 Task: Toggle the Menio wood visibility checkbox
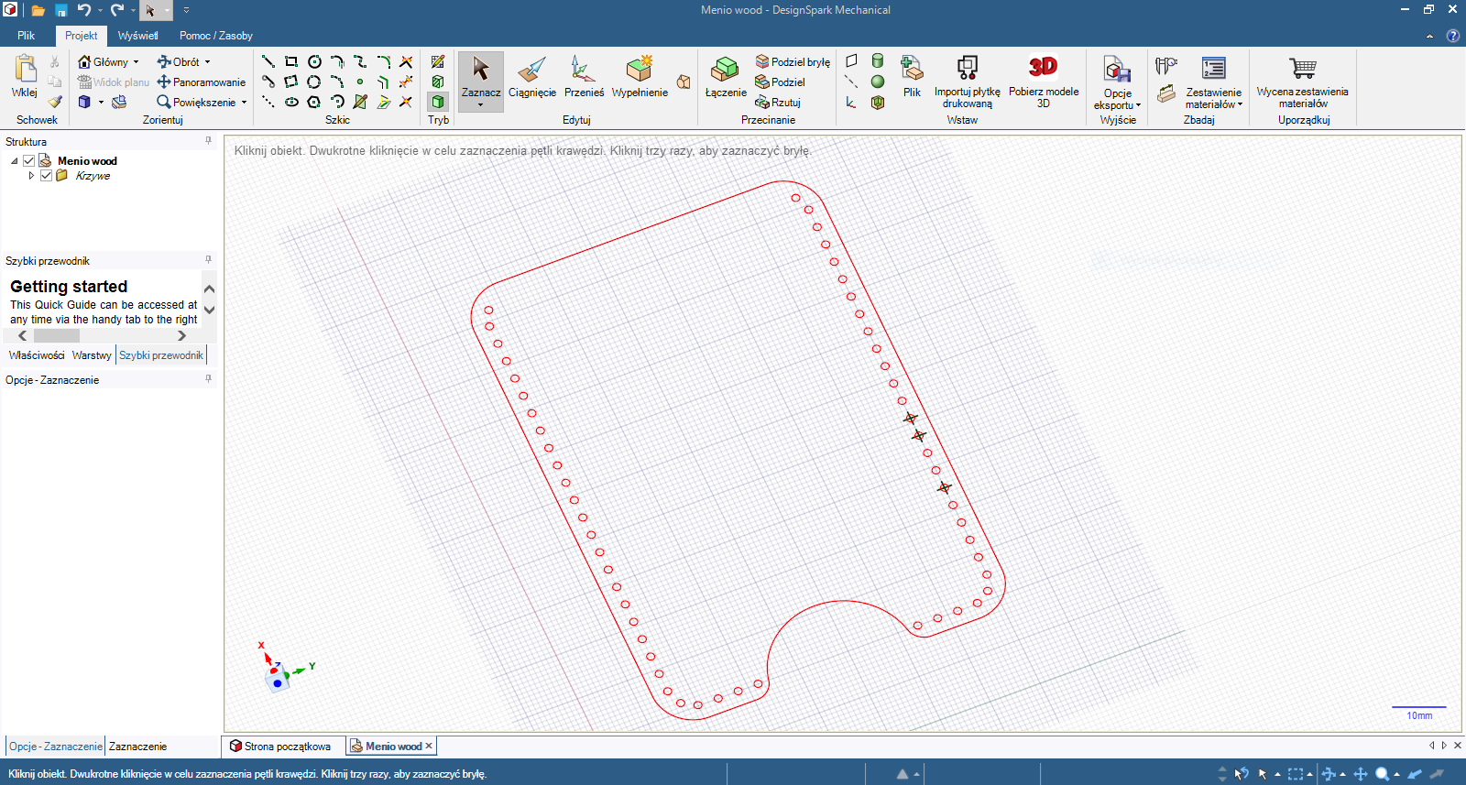29,160
